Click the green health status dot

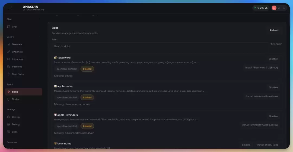pos(255,8)
